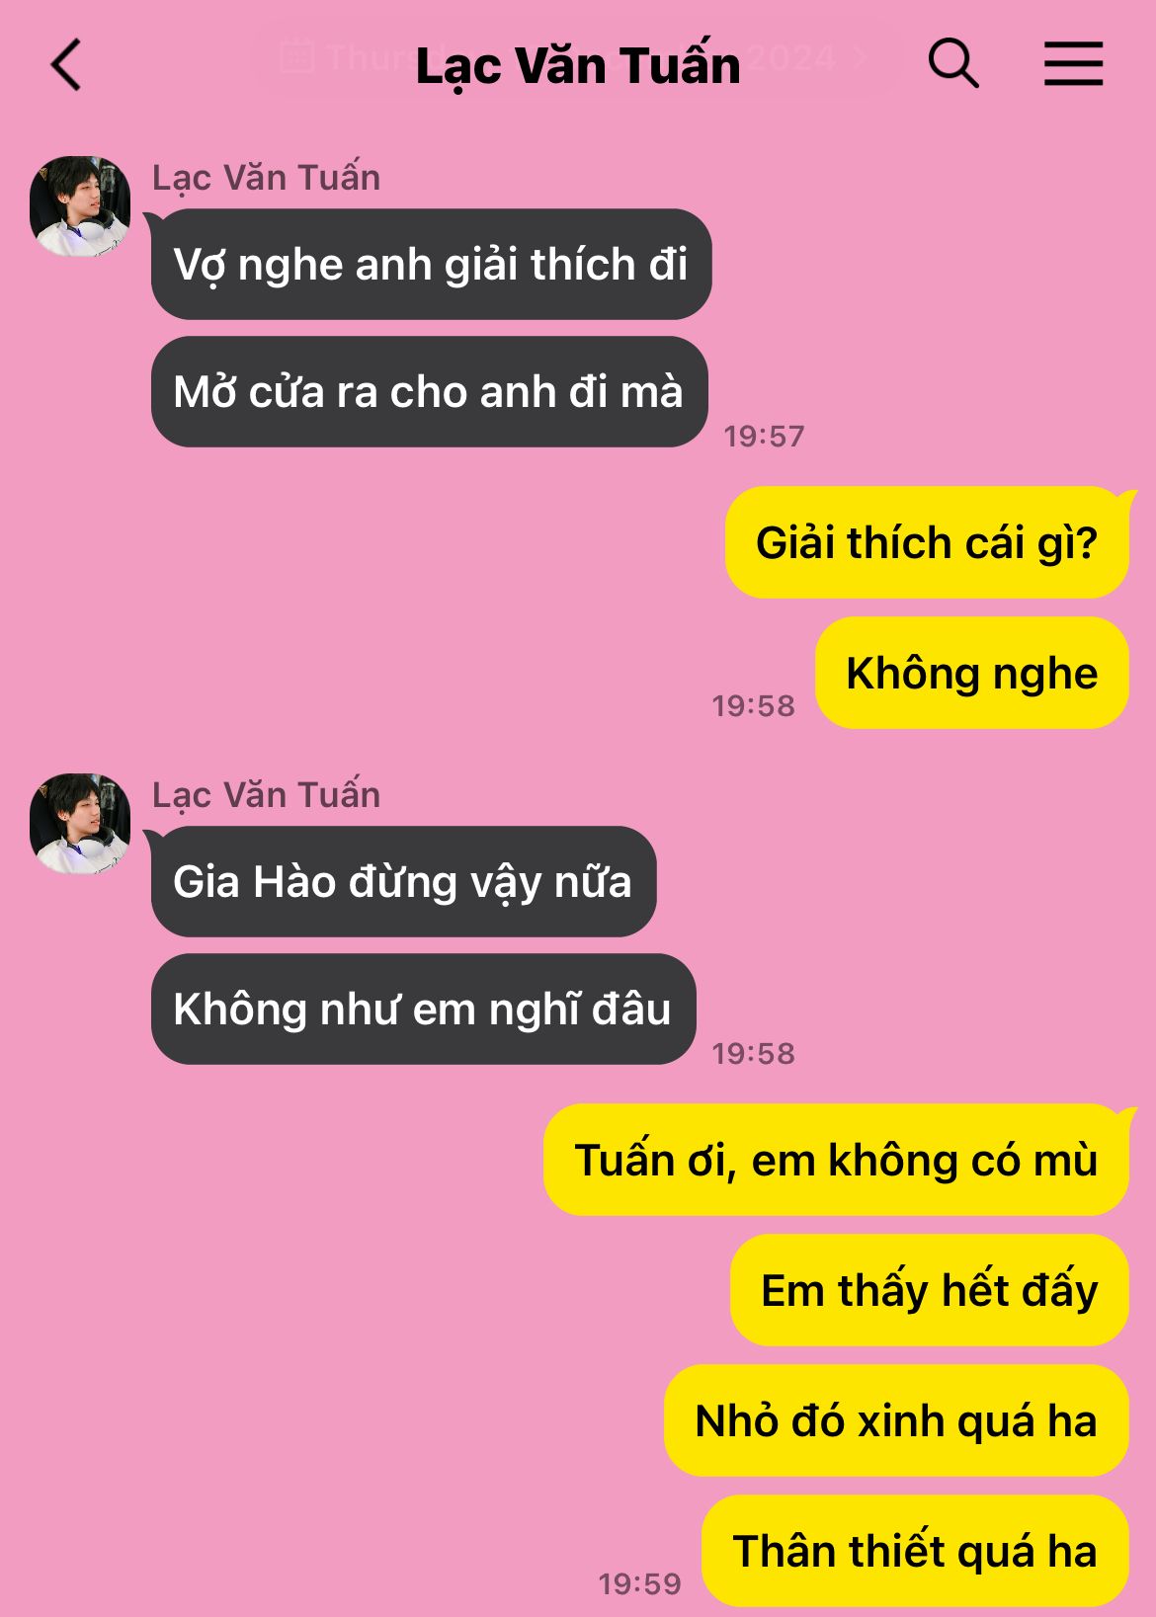Select the message 'Vợ nghe anh giải thích đi'
Image resolution: width=1156 pixels, height=1617 pixels.
click(431, 264)
